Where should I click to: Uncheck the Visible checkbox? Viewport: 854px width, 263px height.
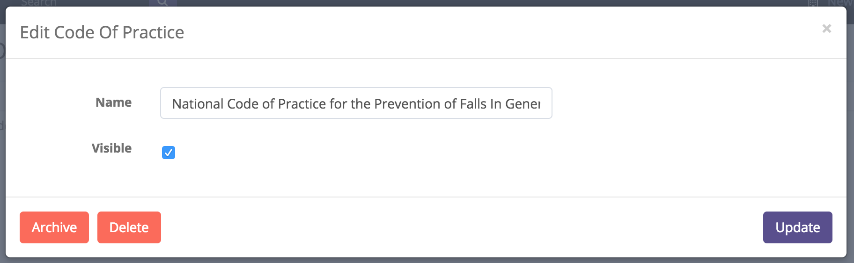coord(169,153)
